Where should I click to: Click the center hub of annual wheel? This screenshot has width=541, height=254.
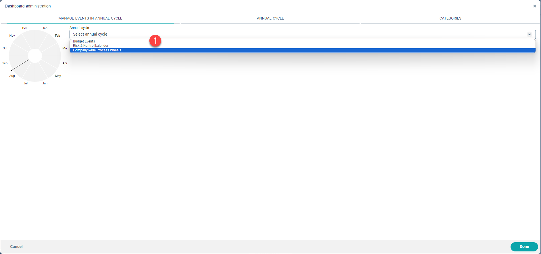click(x=35, y=56)
